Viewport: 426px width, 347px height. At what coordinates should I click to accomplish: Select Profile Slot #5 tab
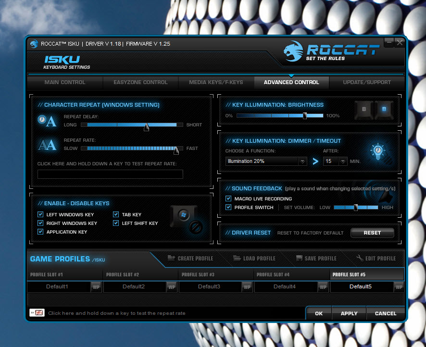[367, 274]
